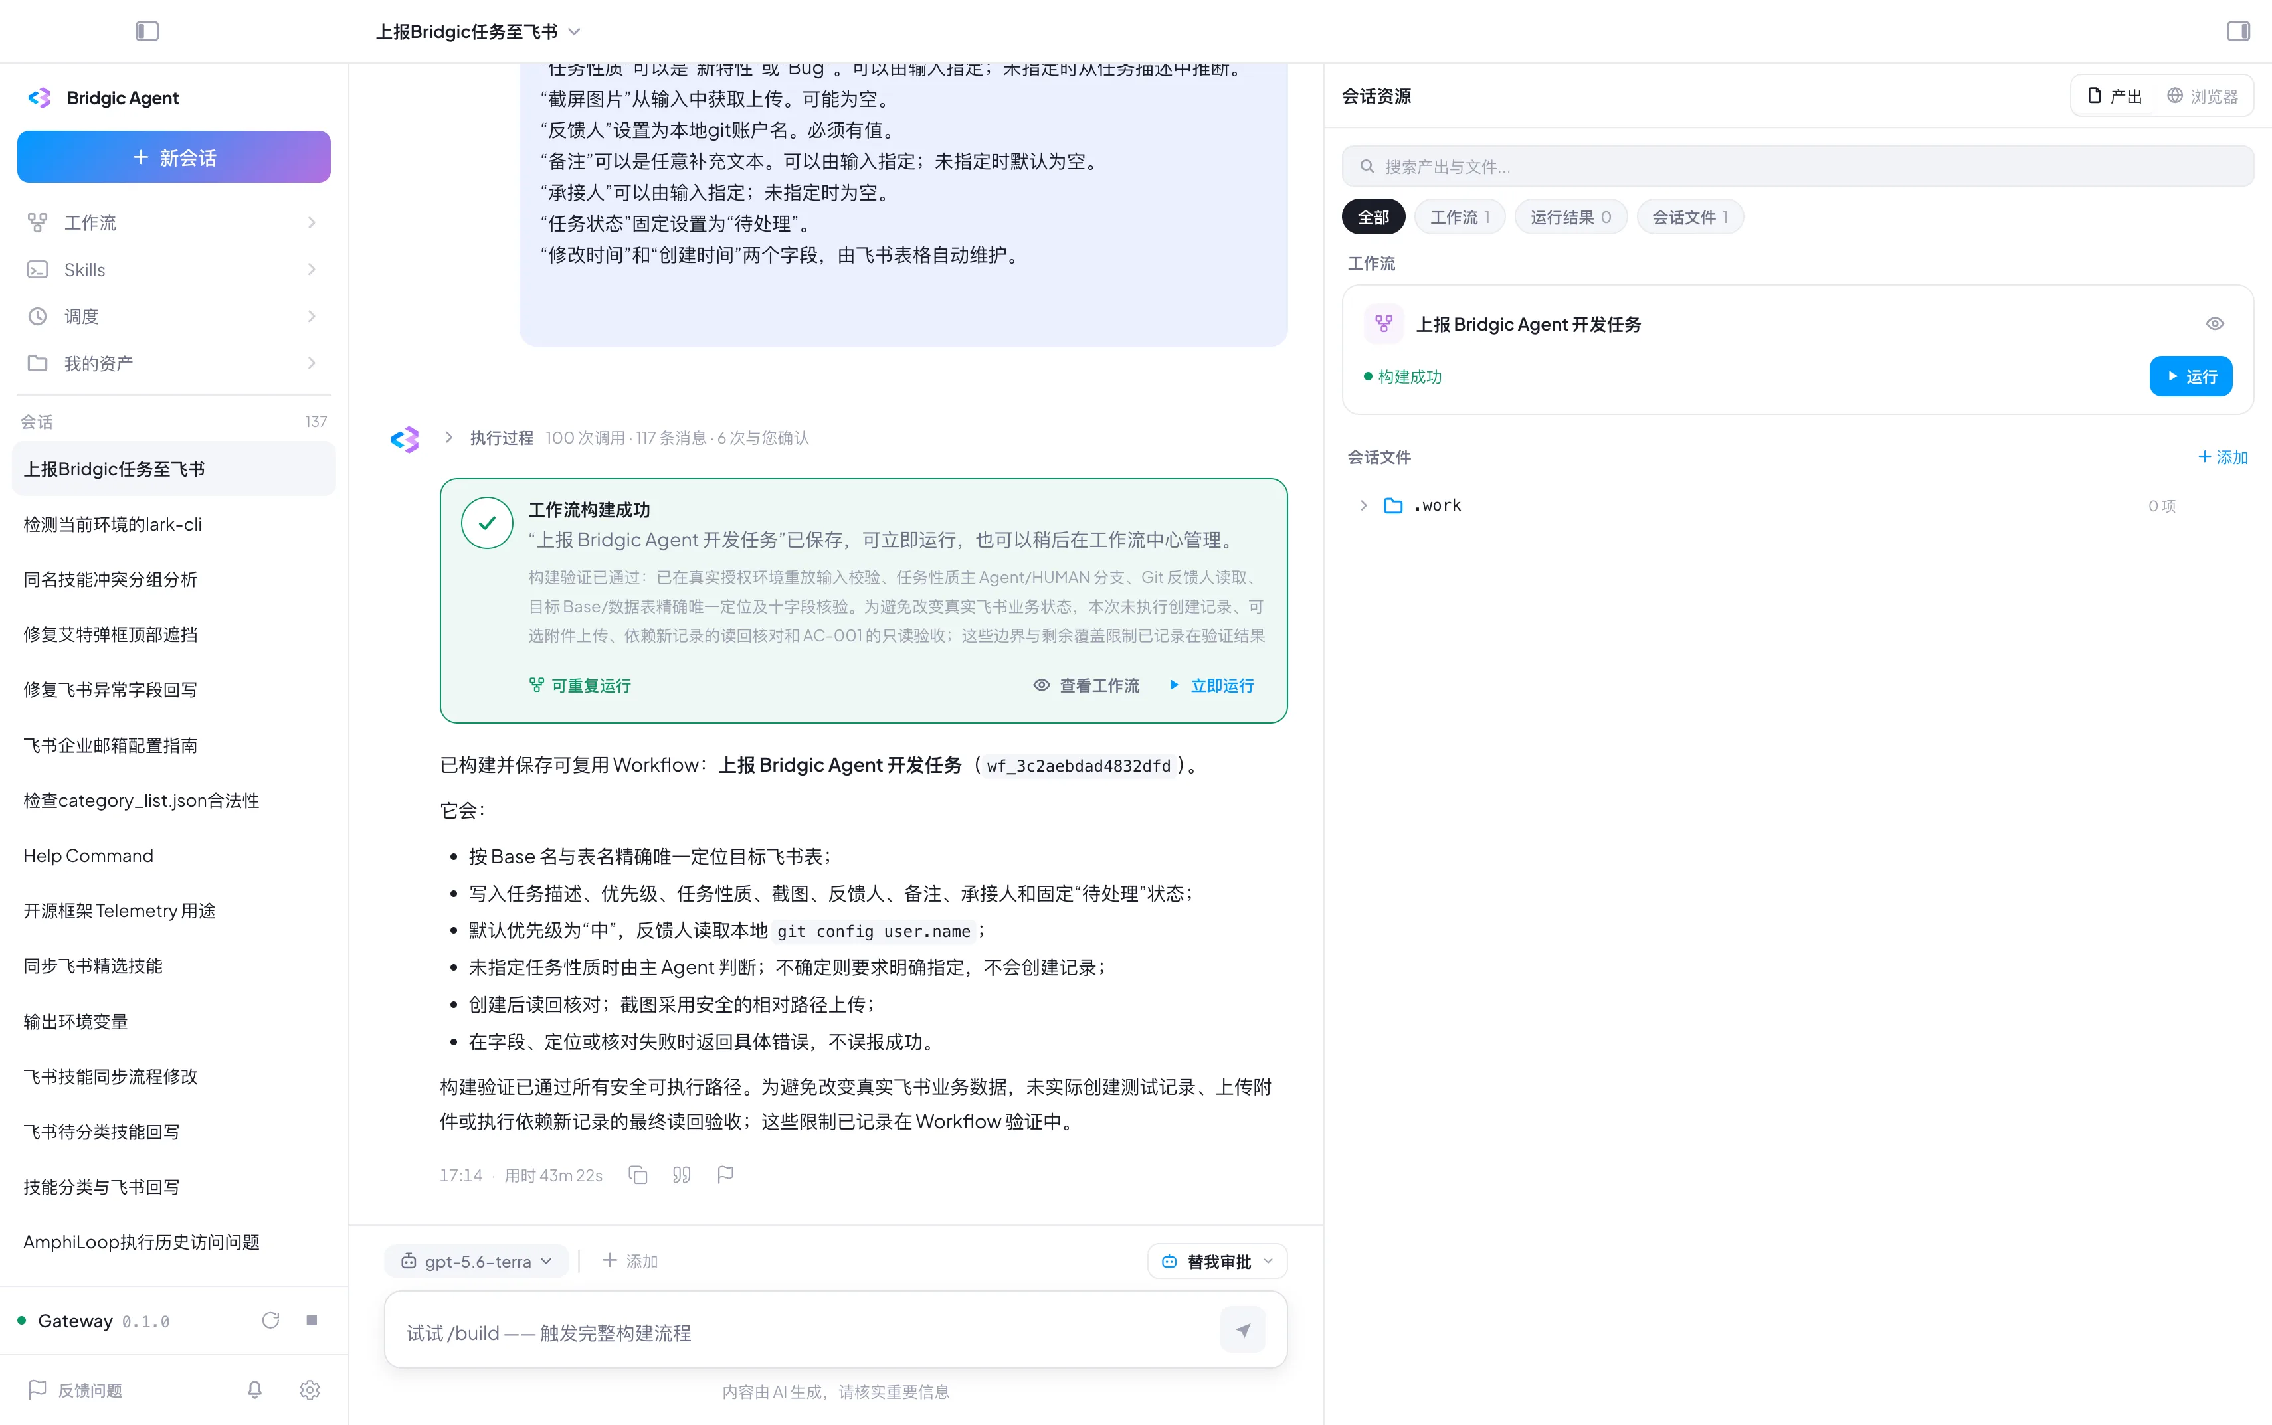Click the Gateway stop square icon
Viewport: 2272px width, 1425px height.
click(311, 1321)
